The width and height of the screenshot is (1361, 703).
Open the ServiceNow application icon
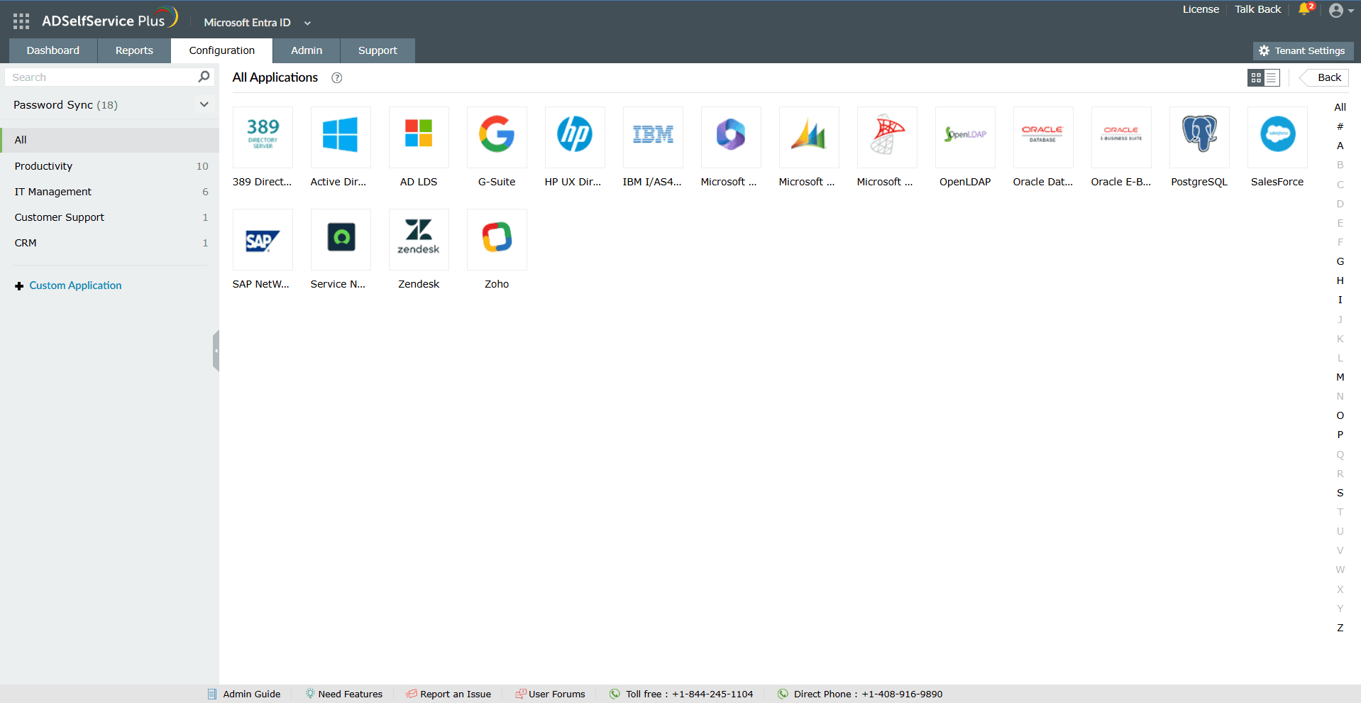(341, 239)
